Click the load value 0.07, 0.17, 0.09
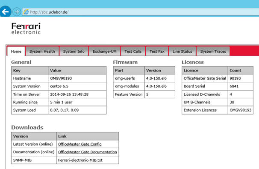259x169 pixels. click(77, 110)
